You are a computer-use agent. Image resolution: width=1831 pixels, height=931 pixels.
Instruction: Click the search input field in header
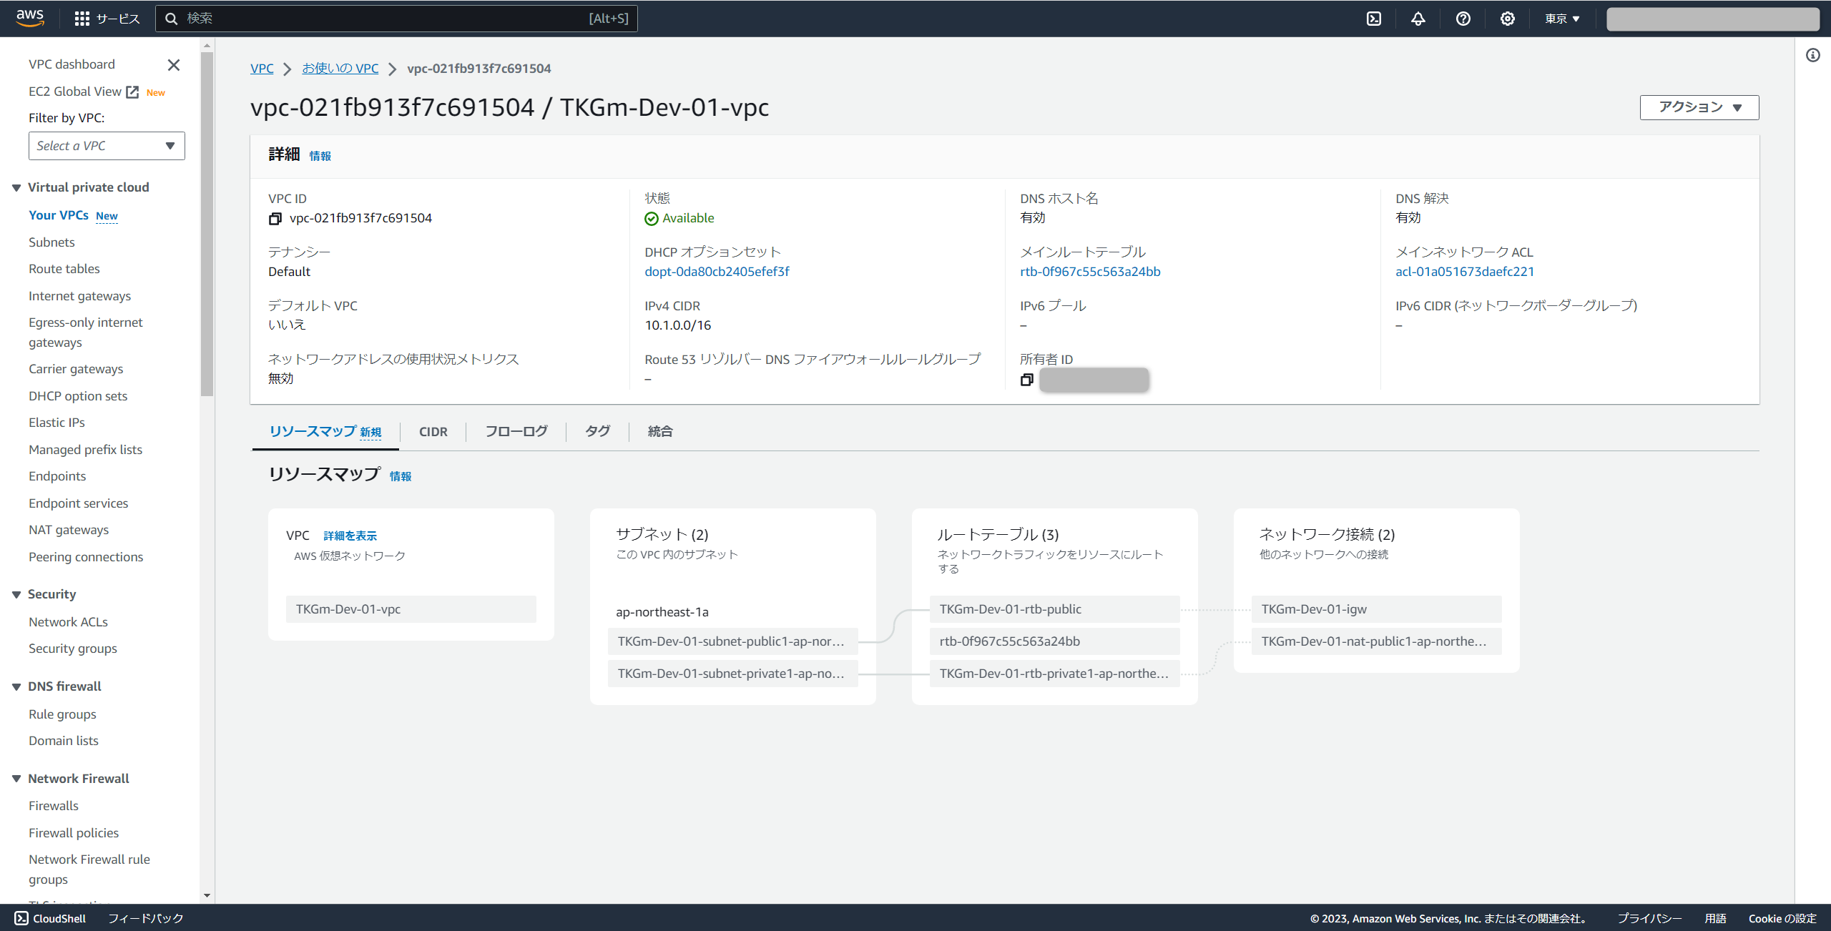[386, 19]
